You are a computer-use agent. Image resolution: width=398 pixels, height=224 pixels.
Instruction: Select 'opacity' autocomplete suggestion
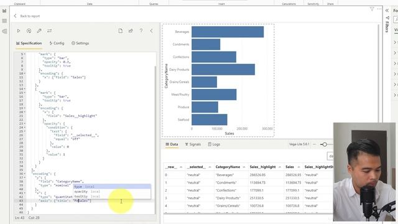[112, 192]
